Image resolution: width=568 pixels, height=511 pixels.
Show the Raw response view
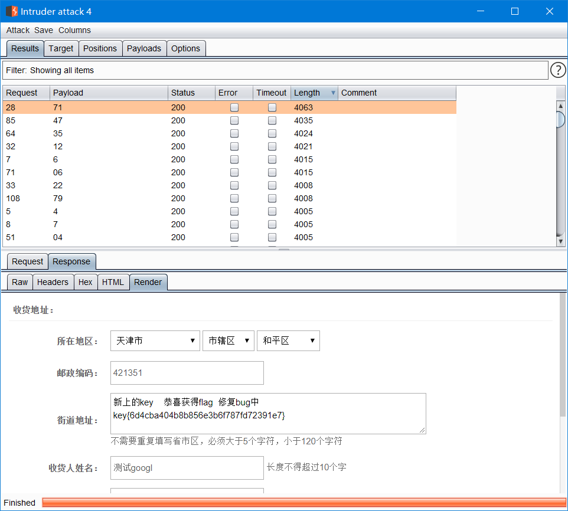pos(20,282)
